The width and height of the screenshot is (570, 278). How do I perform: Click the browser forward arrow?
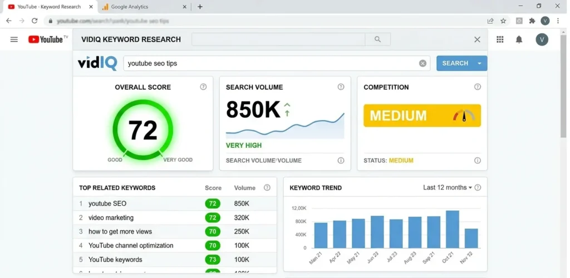click(x=22, y=21)
